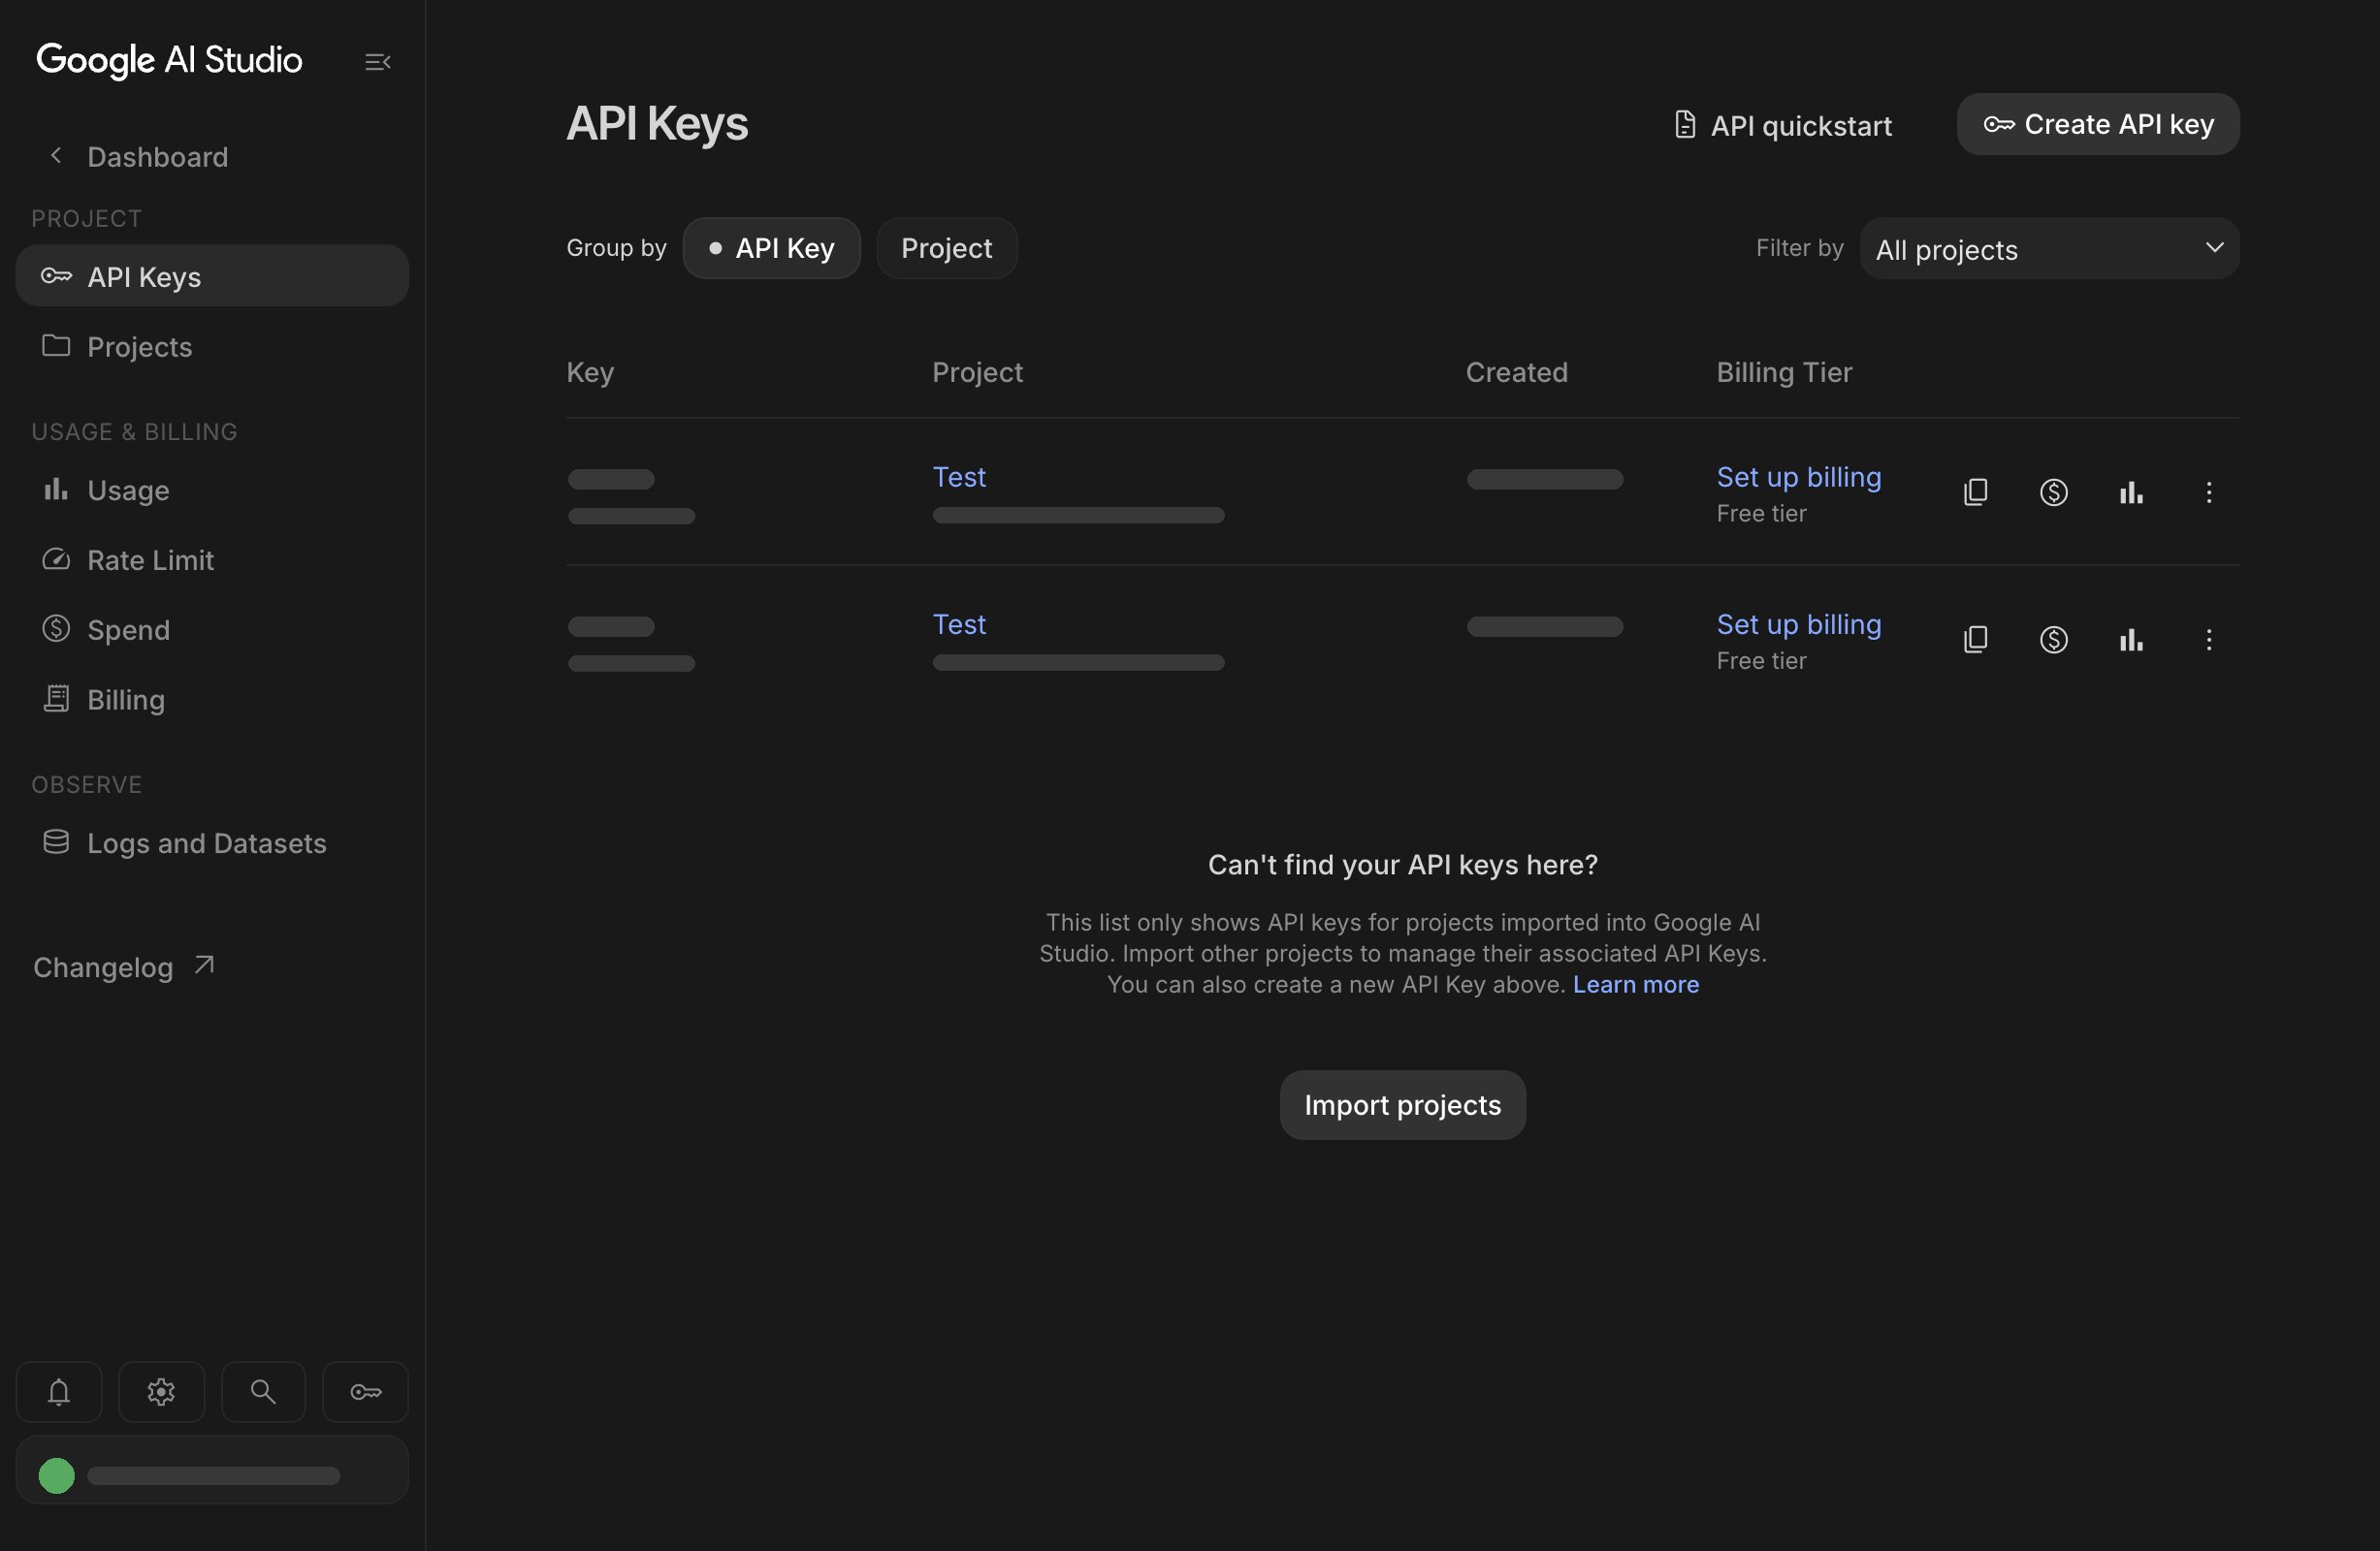Click the "API Keys" page heading

(657, 124)
